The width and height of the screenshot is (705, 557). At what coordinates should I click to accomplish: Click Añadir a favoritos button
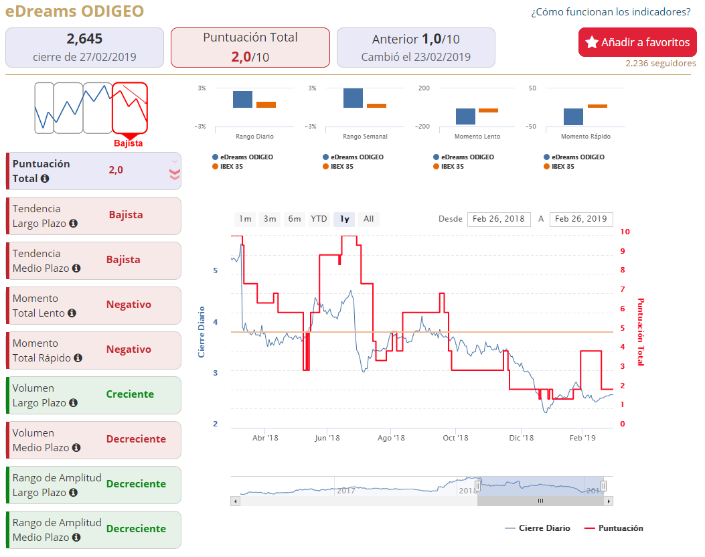click(x=637, y=42)
